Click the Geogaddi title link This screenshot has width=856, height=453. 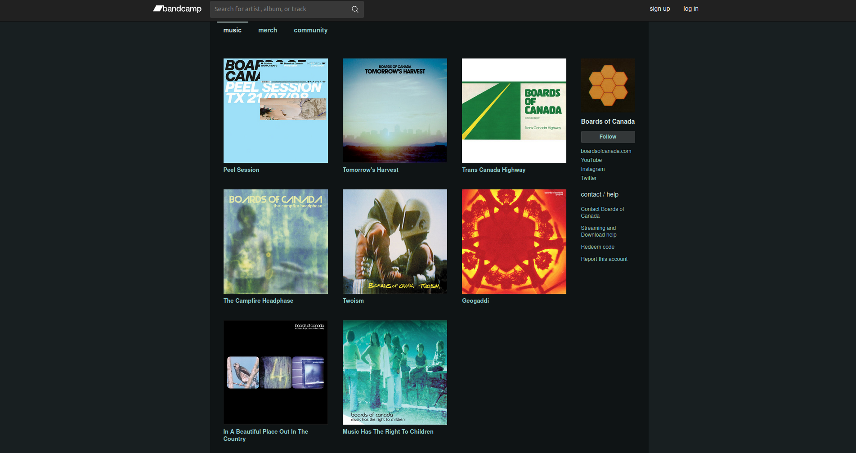(475, 301)
